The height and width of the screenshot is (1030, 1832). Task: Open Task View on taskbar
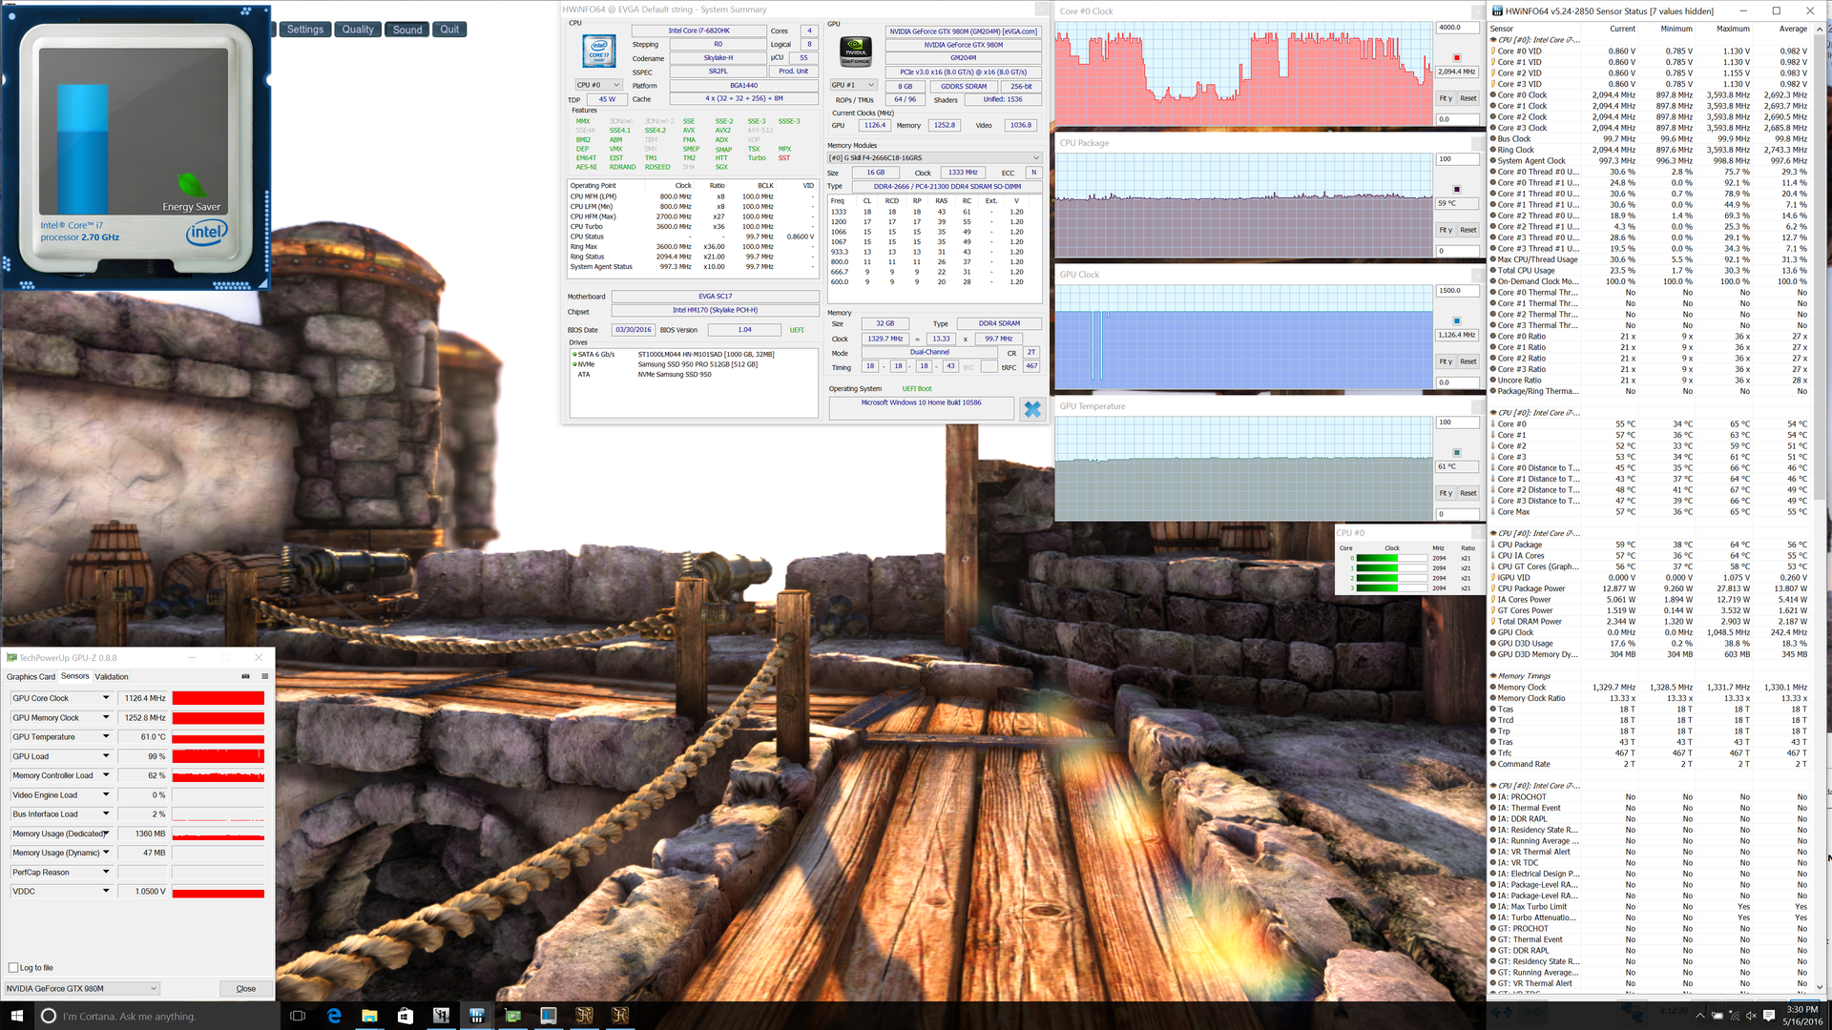(298, 1016)
